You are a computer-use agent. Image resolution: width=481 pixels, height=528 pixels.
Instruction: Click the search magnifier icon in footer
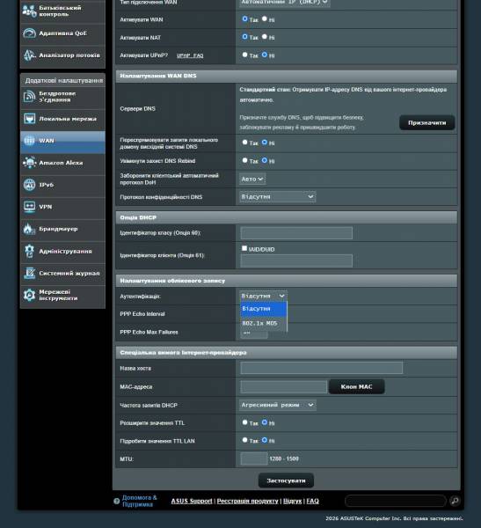[x=455, y=501]
